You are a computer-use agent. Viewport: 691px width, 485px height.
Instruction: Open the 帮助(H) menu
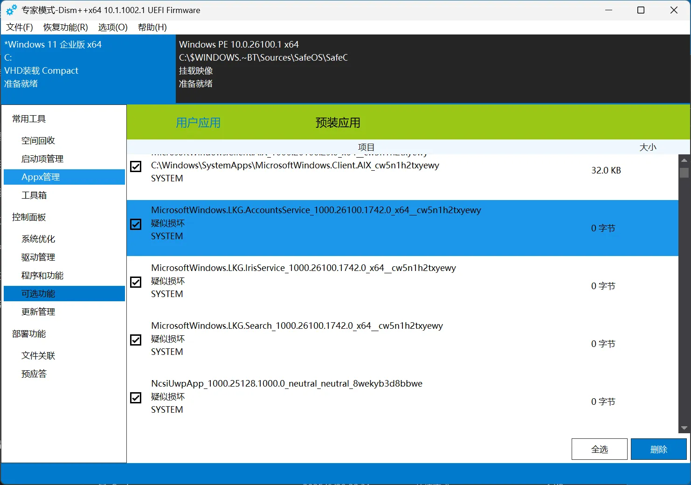click(x=152, y=28)
